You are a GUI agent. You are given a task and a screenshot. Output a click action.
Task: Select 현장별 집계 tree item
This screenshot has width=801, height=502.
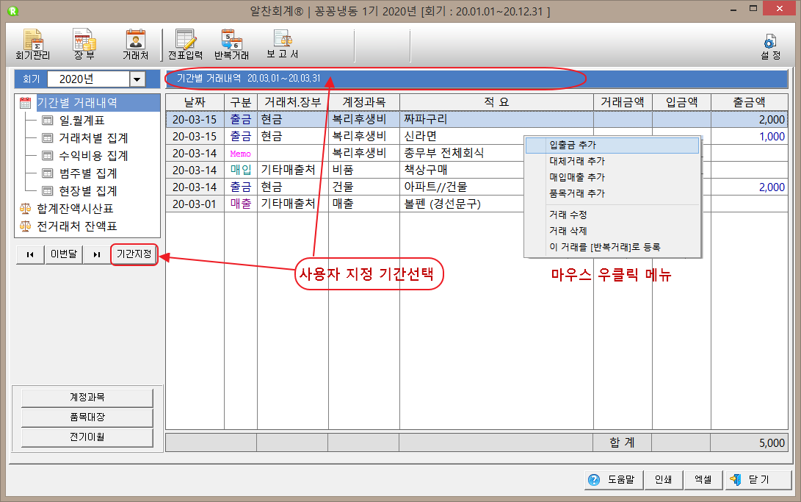(88, 190)
